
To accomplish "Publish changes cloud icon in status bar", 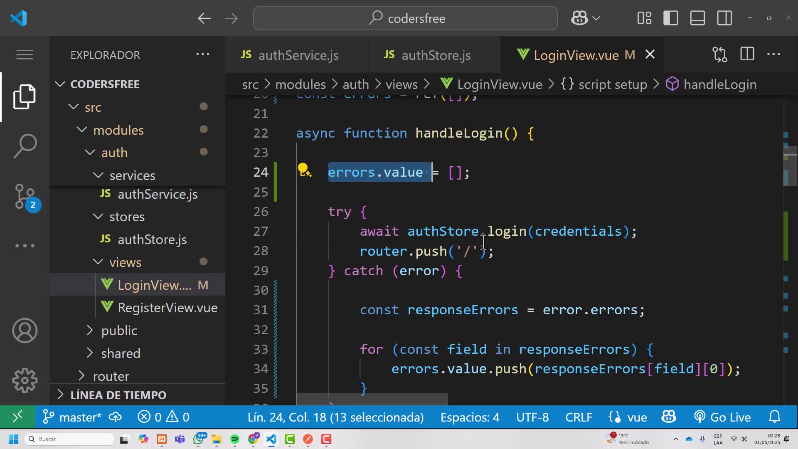I will click(x=115, y=417).
